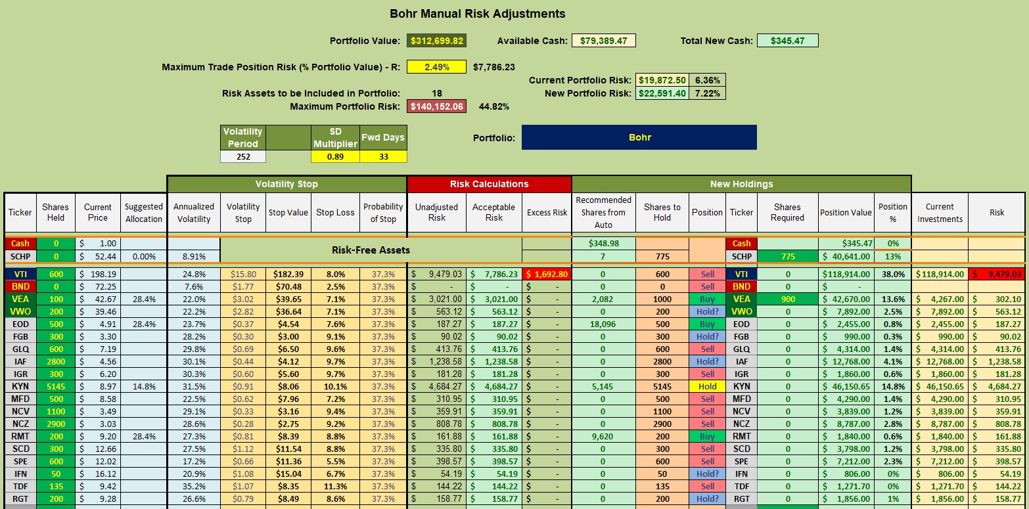Image resolution: width=1029 pixels, height=509 pixels.
Task: Click RMT recommended shares 9,620
Action: [x=603, y=436]
